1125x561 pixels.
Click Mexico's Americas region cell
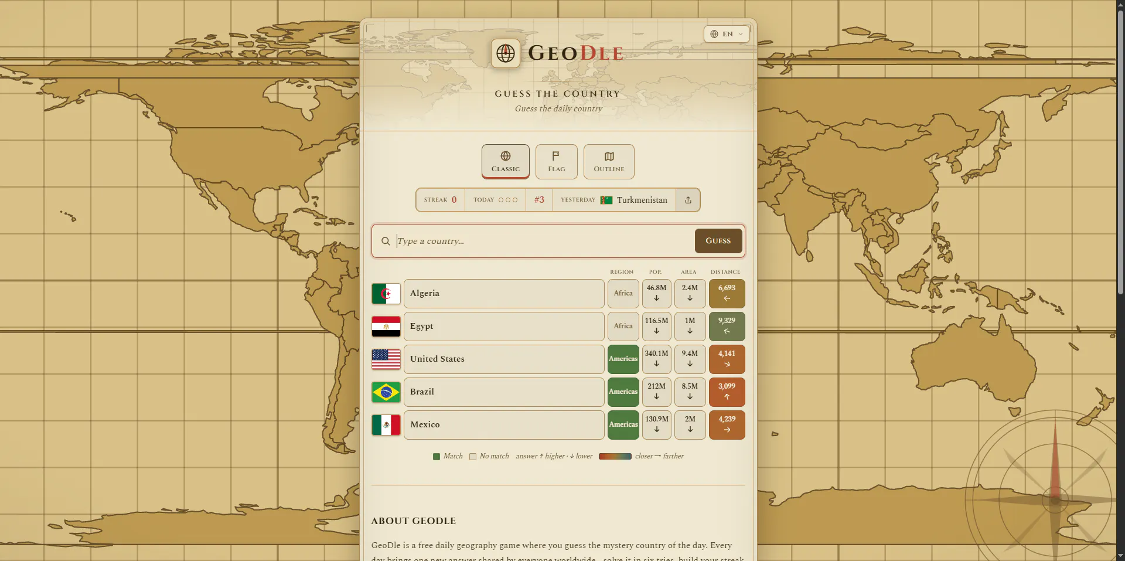623,425
